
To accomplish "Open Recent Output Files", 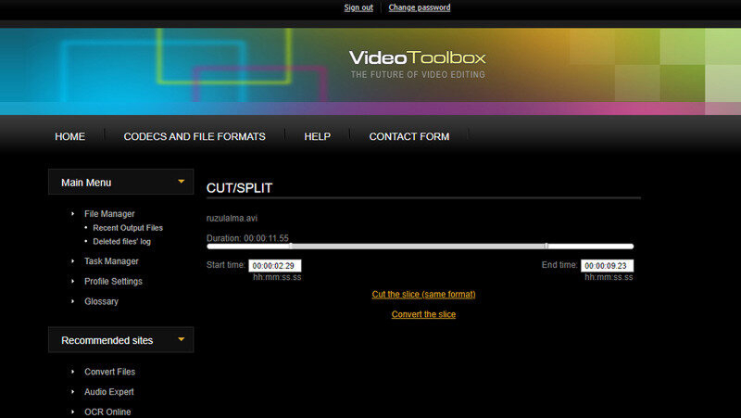I will coord(128,228).
